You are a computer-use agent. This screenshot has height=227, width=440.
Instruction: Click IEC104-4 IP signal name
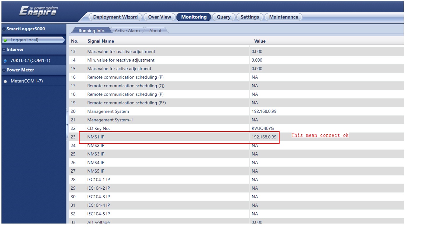99,205
